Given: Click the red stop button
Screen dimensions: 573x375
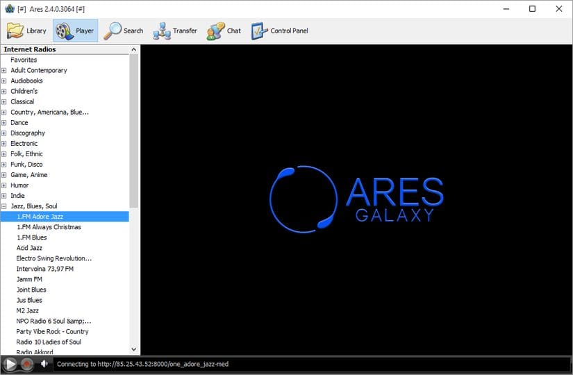Looking at the screenshot, I should tap(26, 364).
